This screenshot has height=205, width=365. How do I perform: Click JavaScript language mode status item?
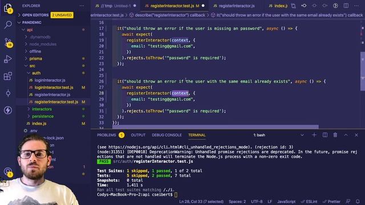pos(286,202)
